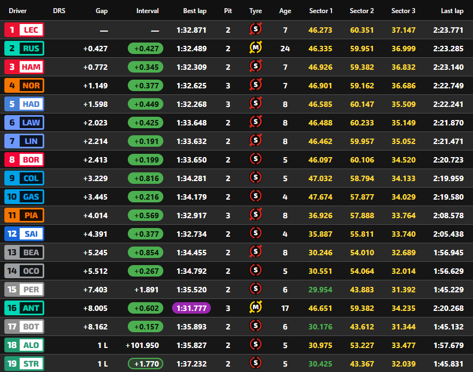Viewport: 473px width, 372px height.
Task: Click the outlined +1.770 interval pill
Action: 145,364
